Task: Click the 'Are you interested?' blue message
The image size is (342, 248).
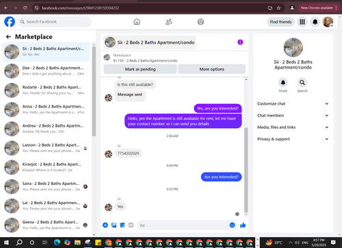Action: (x=221, y=177)
